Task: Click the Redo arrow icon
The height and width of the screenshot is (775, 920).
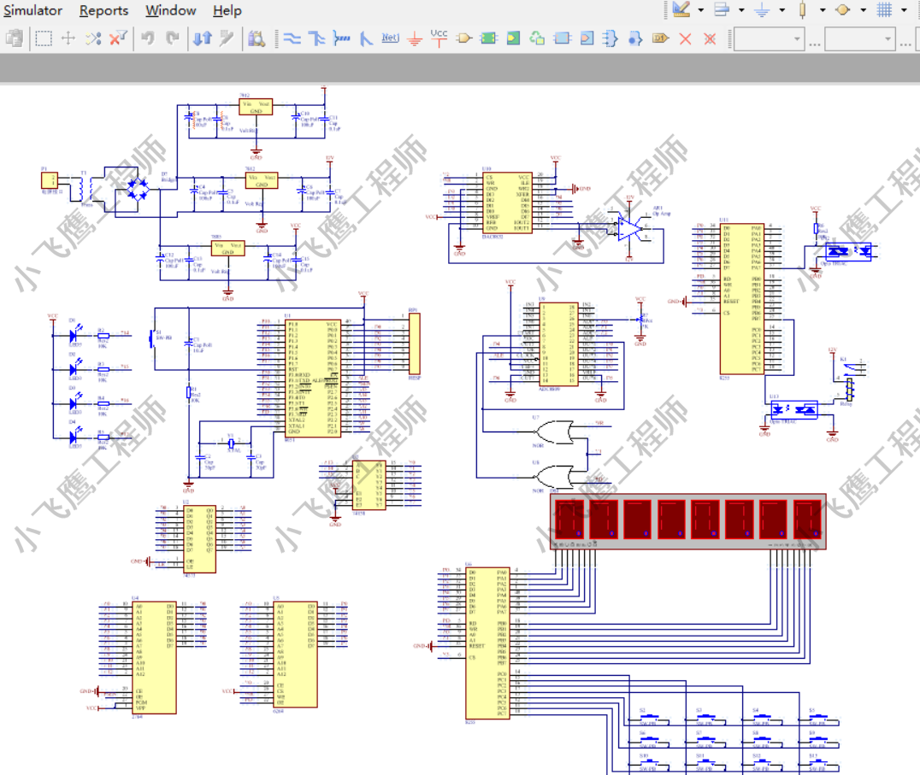Action: 173,38
